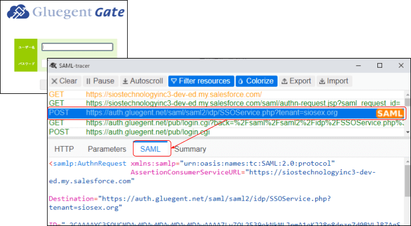Pause request capturing in SAML-tracer

[100, 81]
